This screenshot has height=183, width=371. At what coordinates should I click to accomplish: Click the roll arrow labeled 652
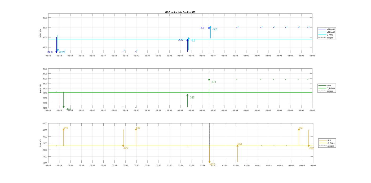[299, 137]
